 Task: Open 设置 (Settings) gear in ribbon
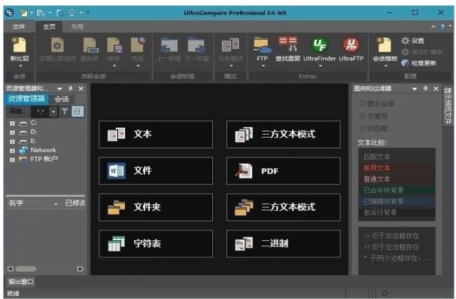(x=412, y=41)
